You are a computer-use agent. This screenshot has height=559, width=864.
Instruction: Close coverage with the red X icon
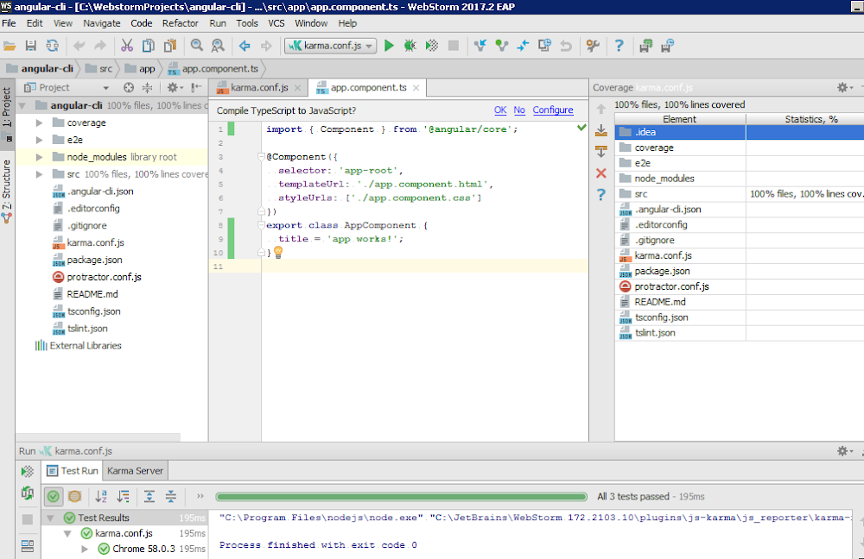pyautogui.click(x=601, y=173)
